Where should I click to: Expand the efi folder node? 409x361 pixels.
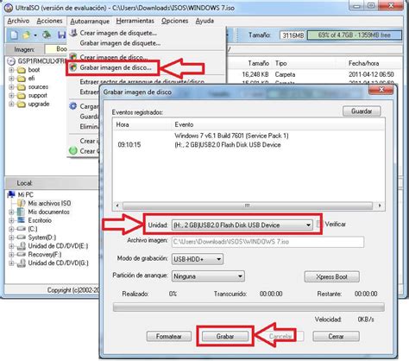(11, 79)
